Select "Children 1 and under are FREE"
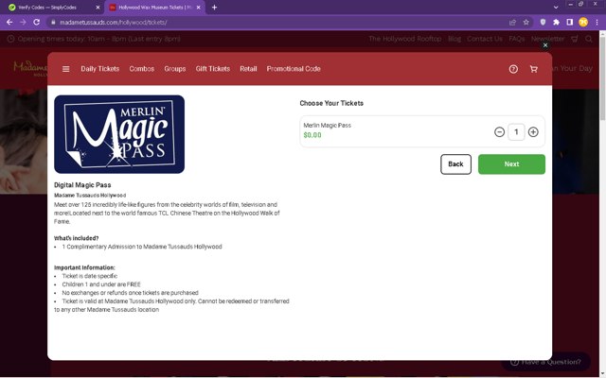 (101, 284)
